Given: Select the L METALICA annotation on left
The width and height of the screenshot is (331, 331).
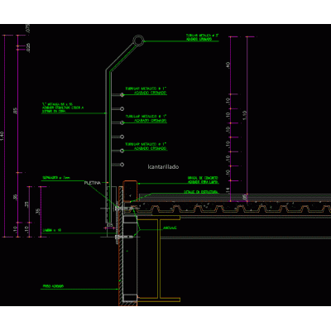Looking at the screenshot, I should (63, 108).
